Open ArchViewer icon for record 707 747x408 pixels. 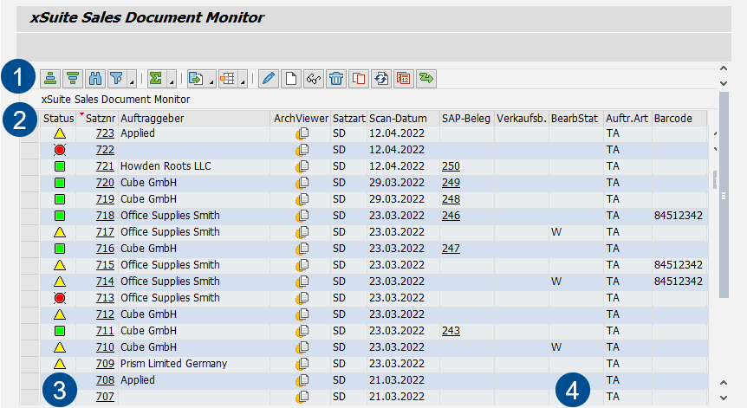pyautogui.click(x=302, y=397)
